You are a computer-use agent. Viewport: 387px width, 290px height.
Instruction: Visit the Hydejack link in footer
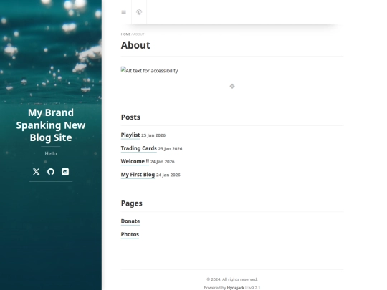click(x=236, y=288)
